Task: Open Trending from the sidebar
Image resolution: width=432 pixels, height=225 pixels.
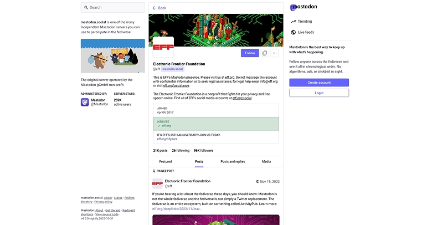Action: click(x=304, y=22)
